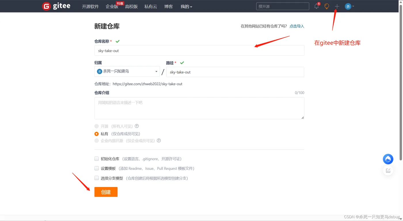Click the 新建仓库 heading

107,26
